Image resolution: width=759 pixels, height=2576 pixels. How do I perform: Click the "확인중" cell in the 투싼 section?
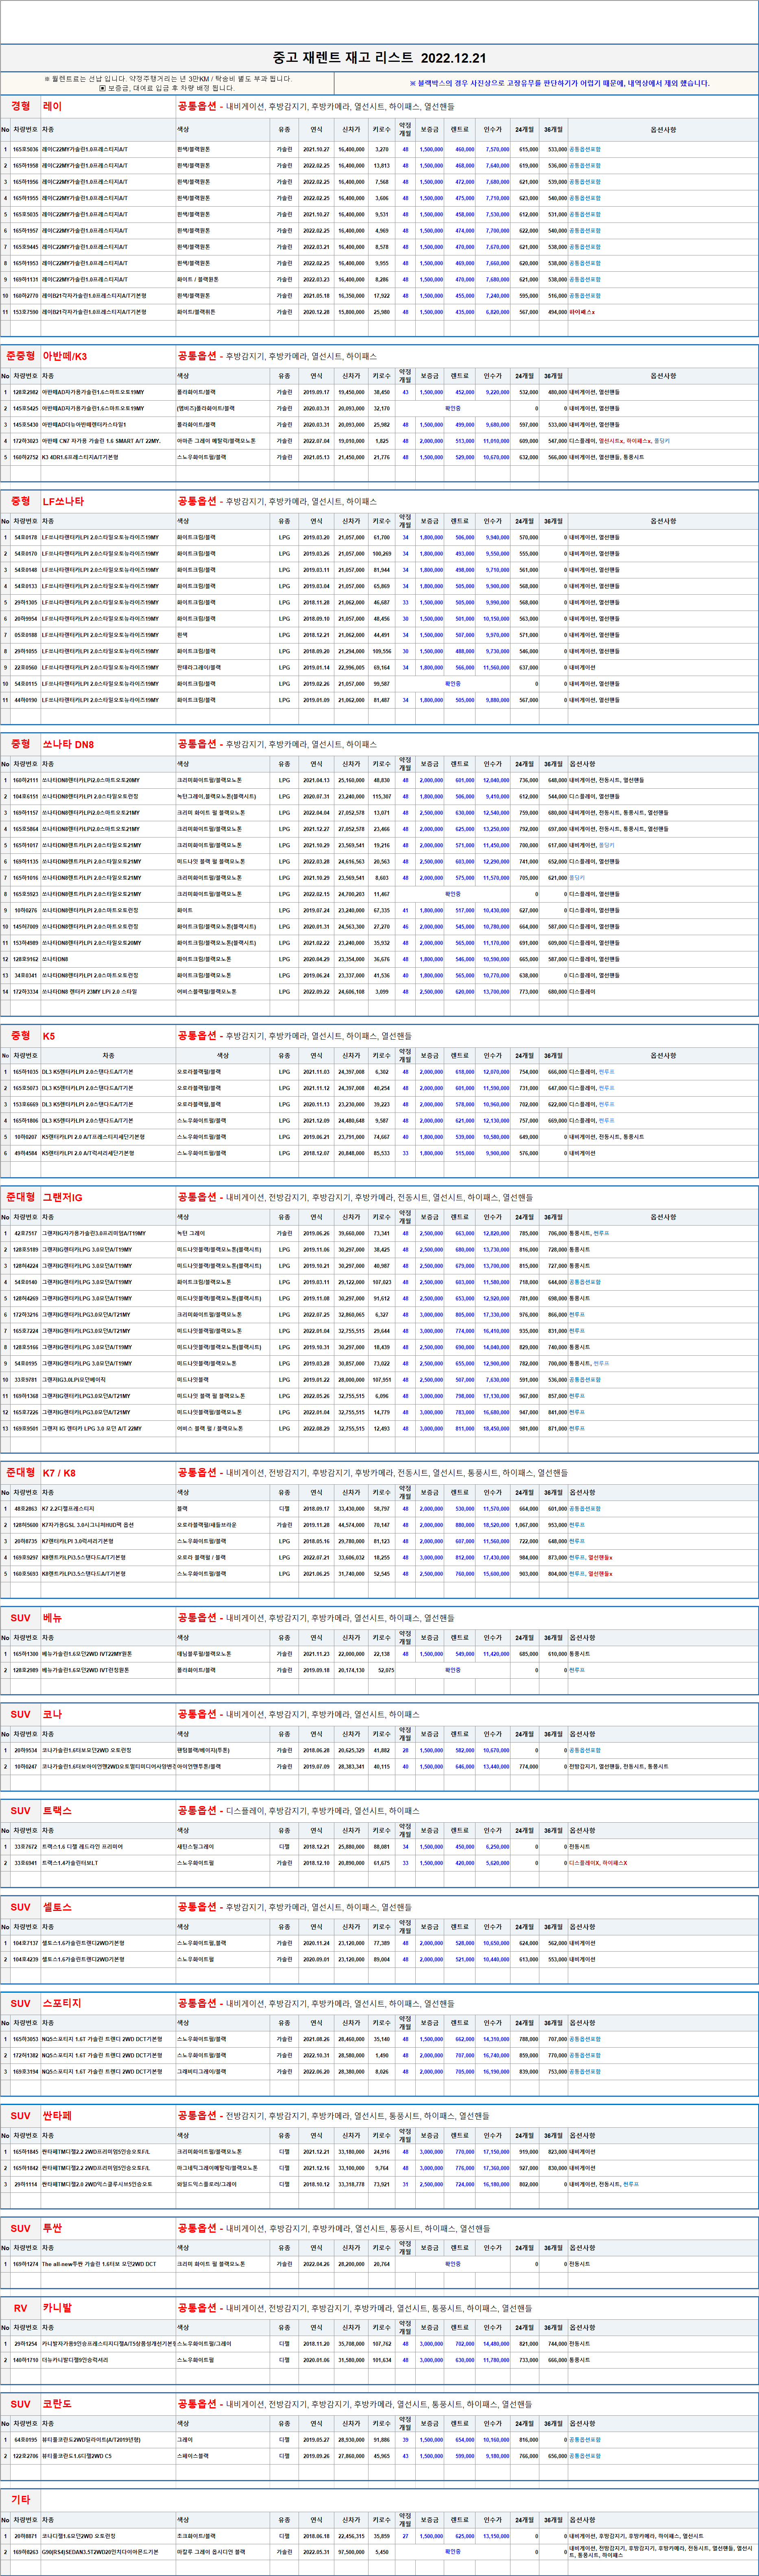click(453, 2264)
